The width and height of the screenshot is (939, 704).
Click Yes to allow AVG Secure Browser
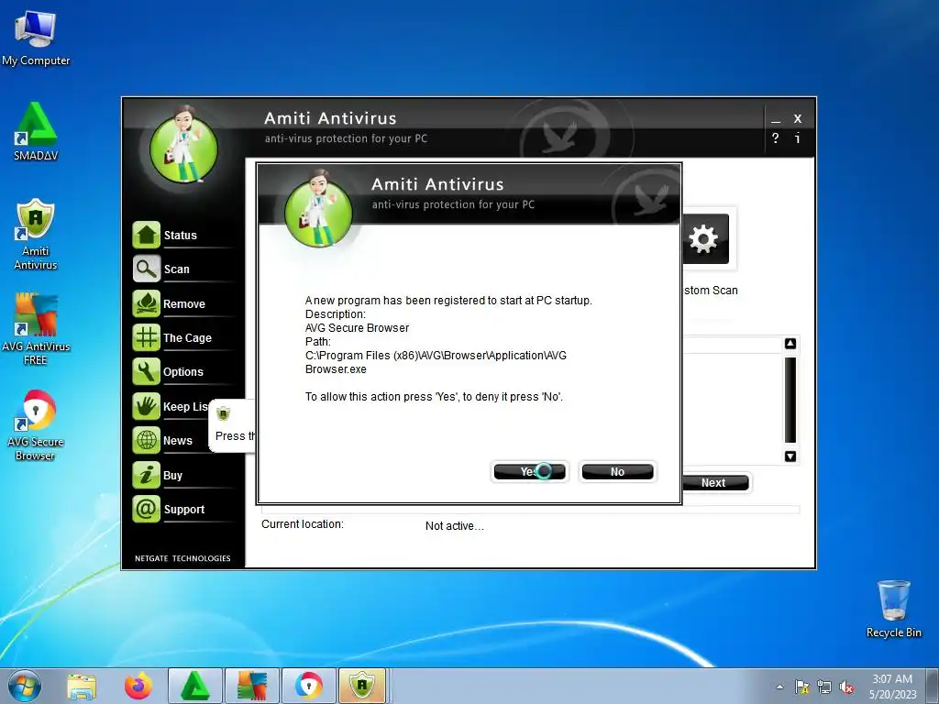tap(529, 472)
